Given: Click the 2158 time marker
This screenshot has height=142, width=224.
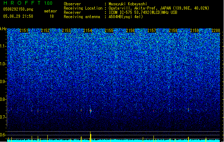Looking at the screenshot, I should (x=173, y=31).
